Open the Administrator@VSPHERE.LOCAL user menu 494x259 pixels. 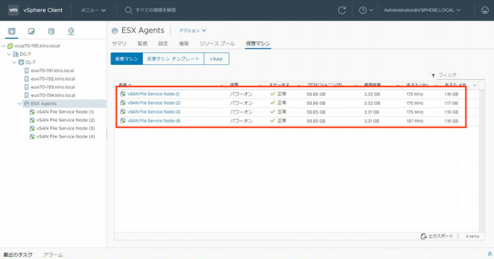pyautogui.click(x=422, y=10)
